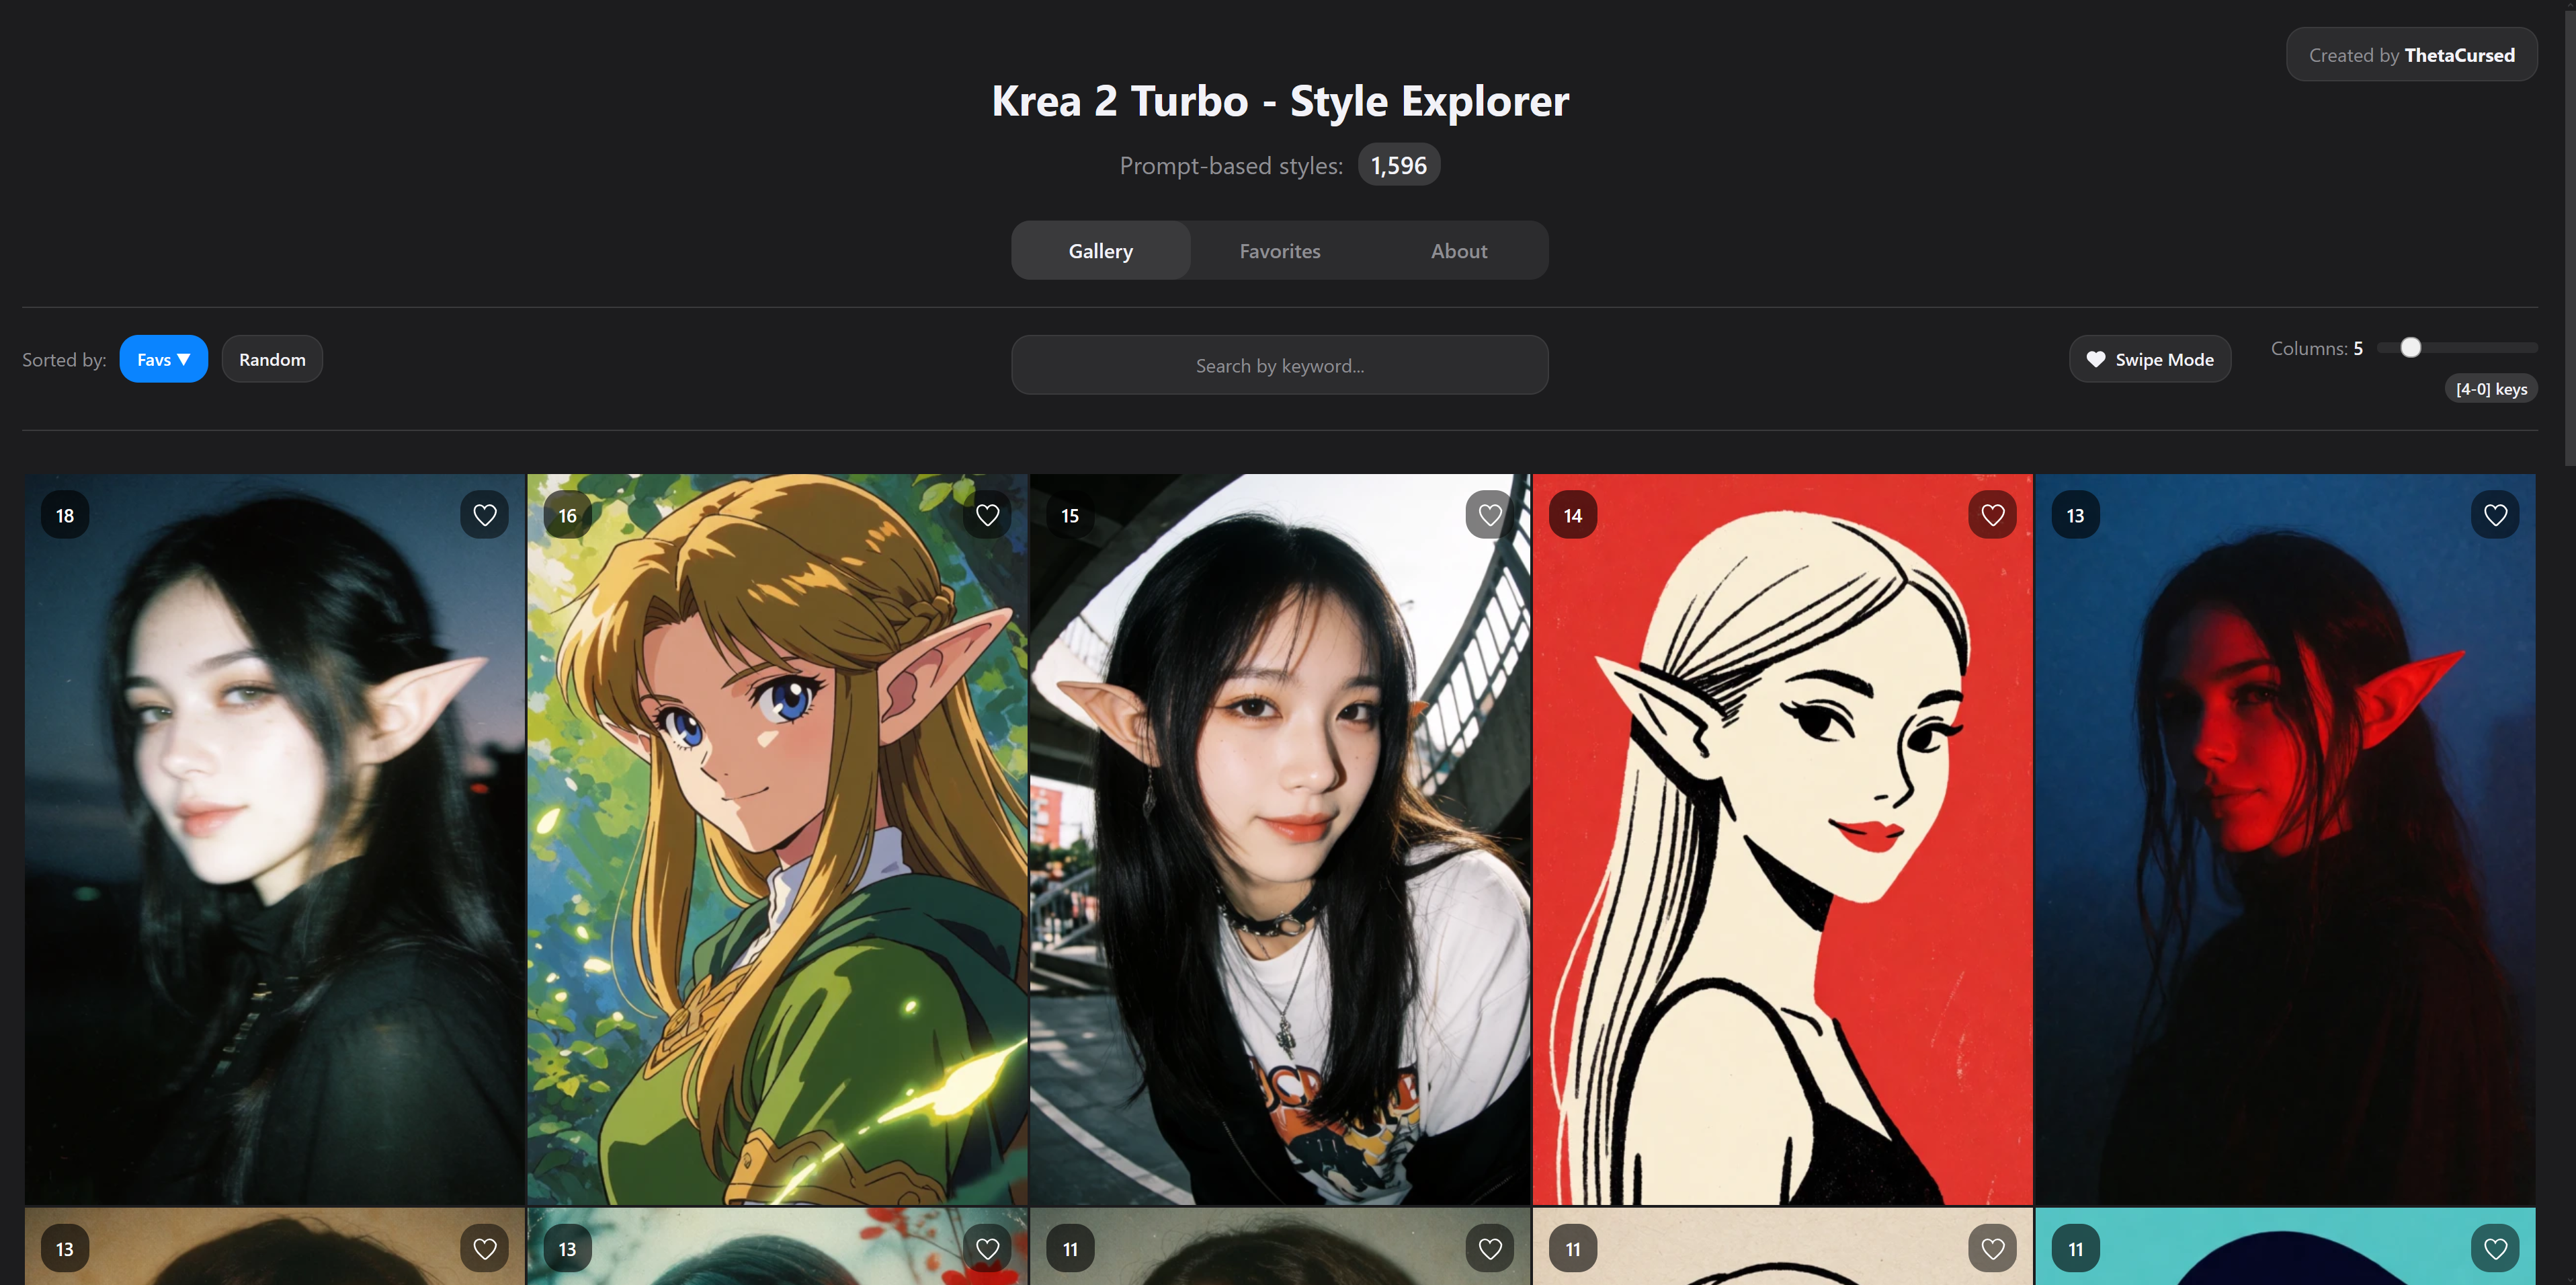The image size is (2576, 1285).
Task: Favorite the tan-background card counted 13
Action: coord(485,1249)
